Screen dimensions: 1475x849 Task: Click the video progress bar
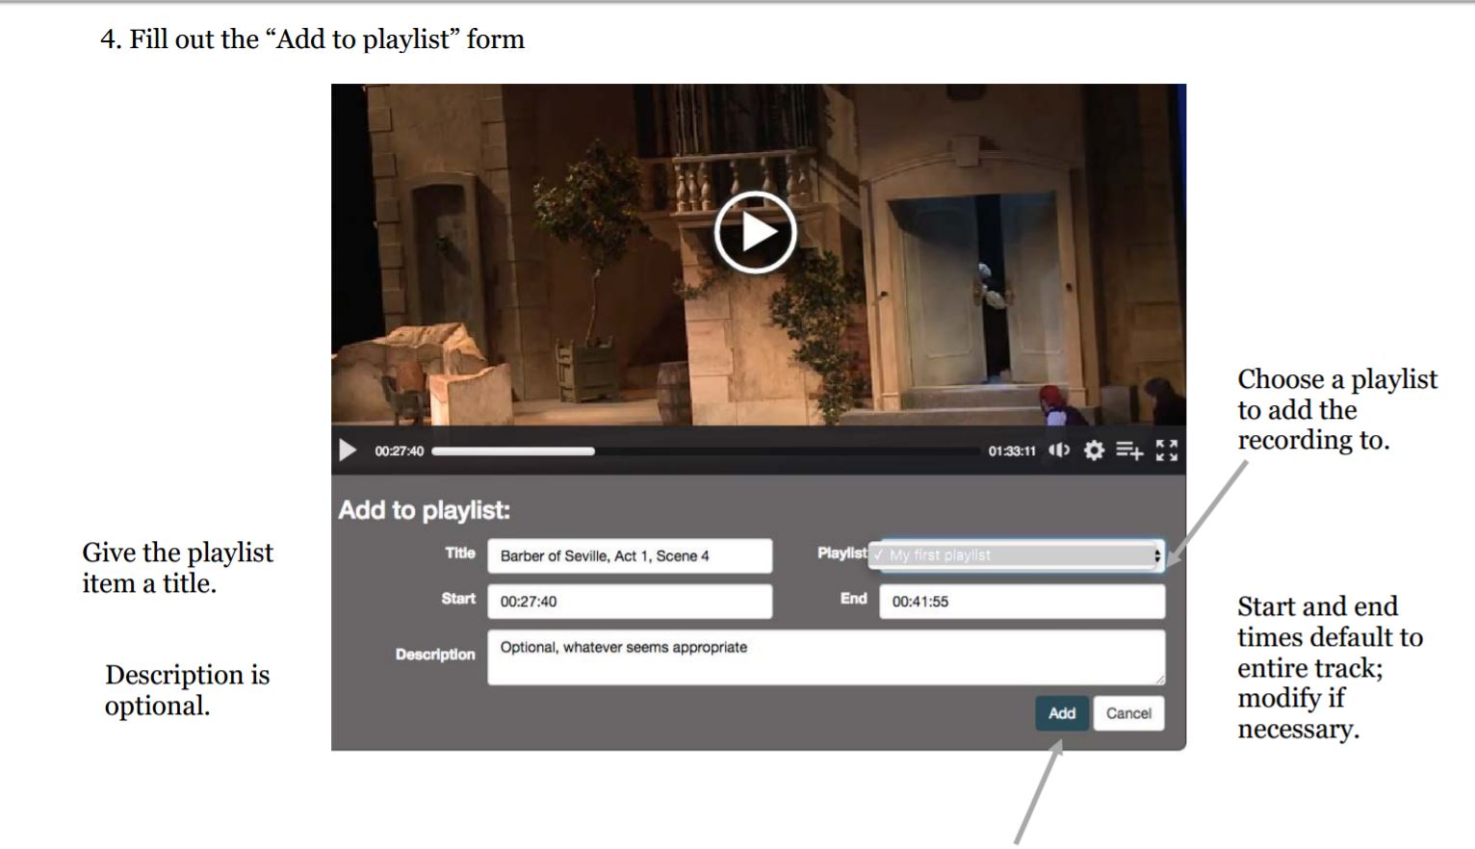click(706, 450)
